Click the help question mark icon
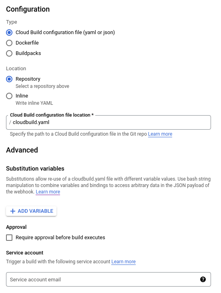The image size is (221, 293). coord(203,279)
